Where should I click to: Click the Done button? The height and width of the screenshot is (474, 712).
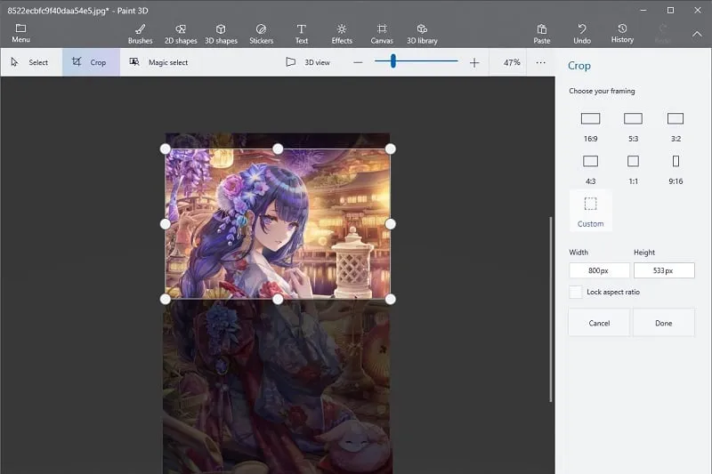click(x=663, y=323)
